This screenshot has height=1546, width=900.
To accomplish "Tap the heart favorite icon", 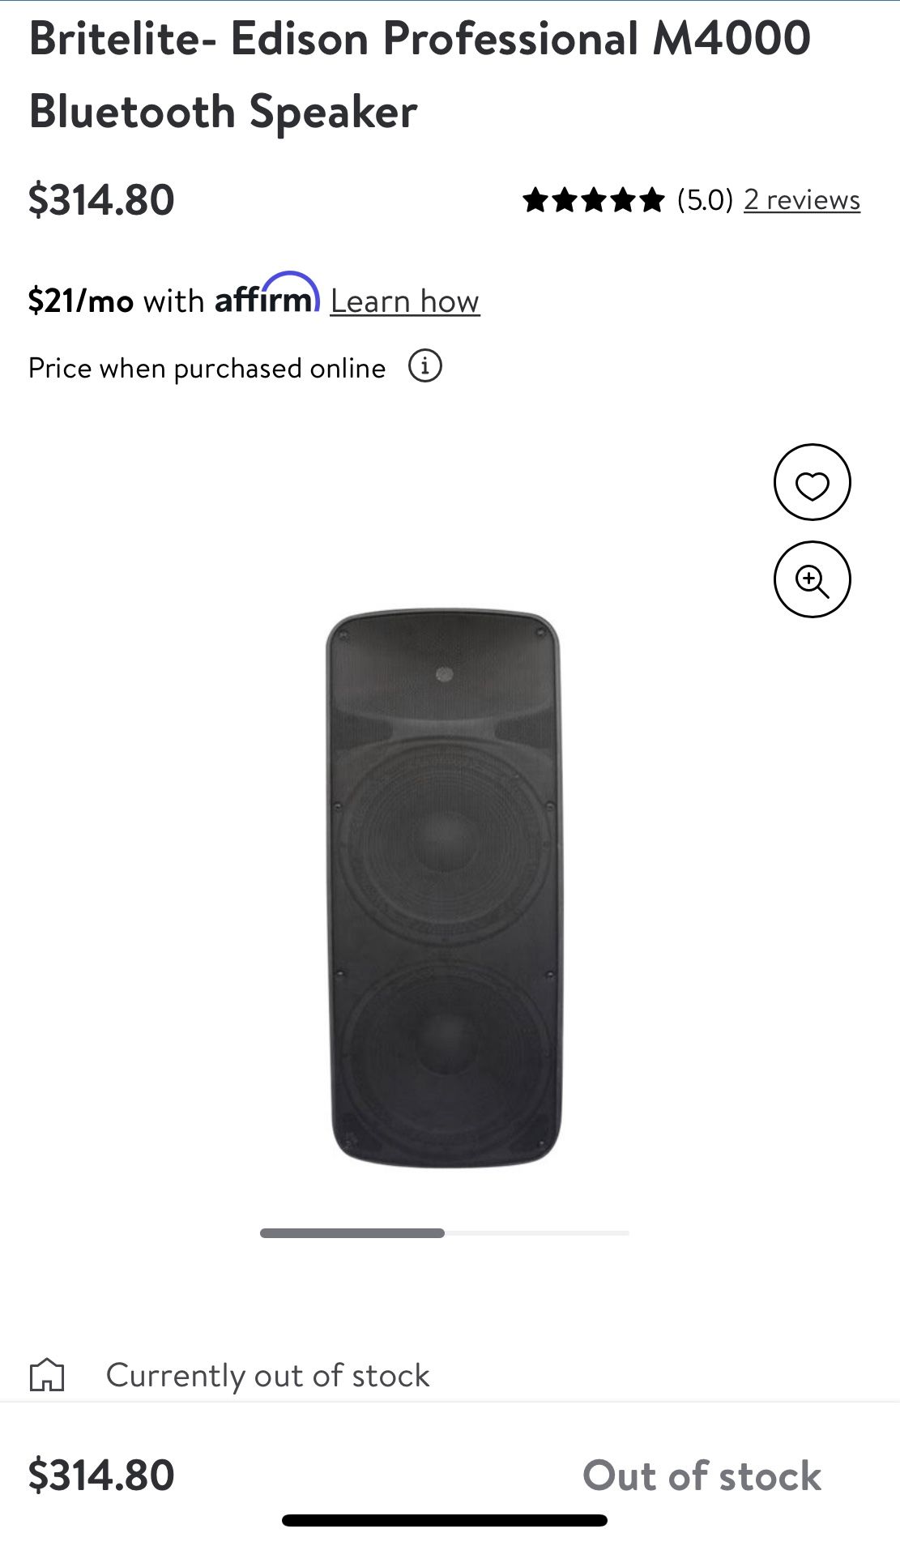I will click(812, 483).
